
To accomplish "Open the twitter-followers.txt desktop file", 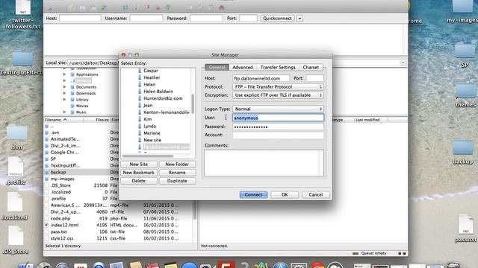I will point(23,15).
